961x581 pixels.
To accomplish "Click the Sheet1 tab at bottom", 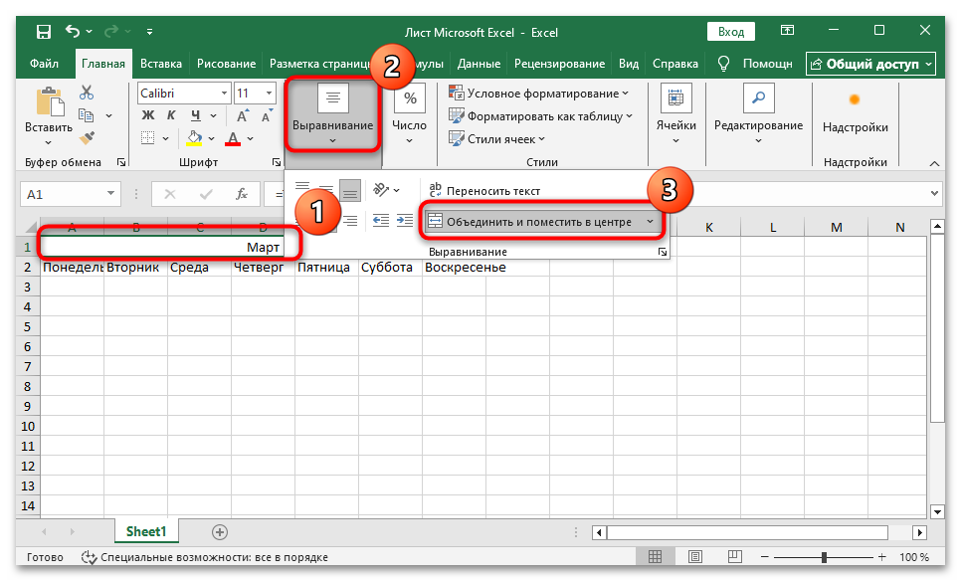I will tap(145, 531).
